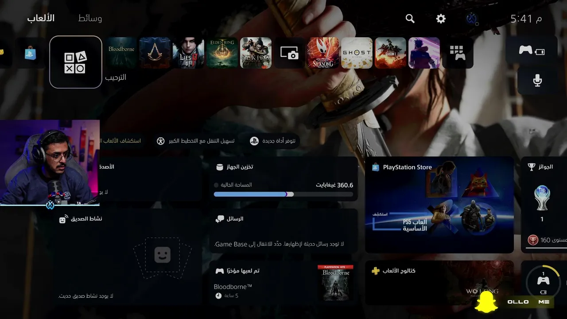Open the كتالوج الألعاب widget card
Image resolution: width=567 pixels, height=319 pixels.
tap(439, 284)
